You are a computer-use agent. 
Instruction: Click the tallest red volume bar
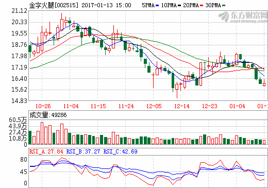[x=42, y=133]
